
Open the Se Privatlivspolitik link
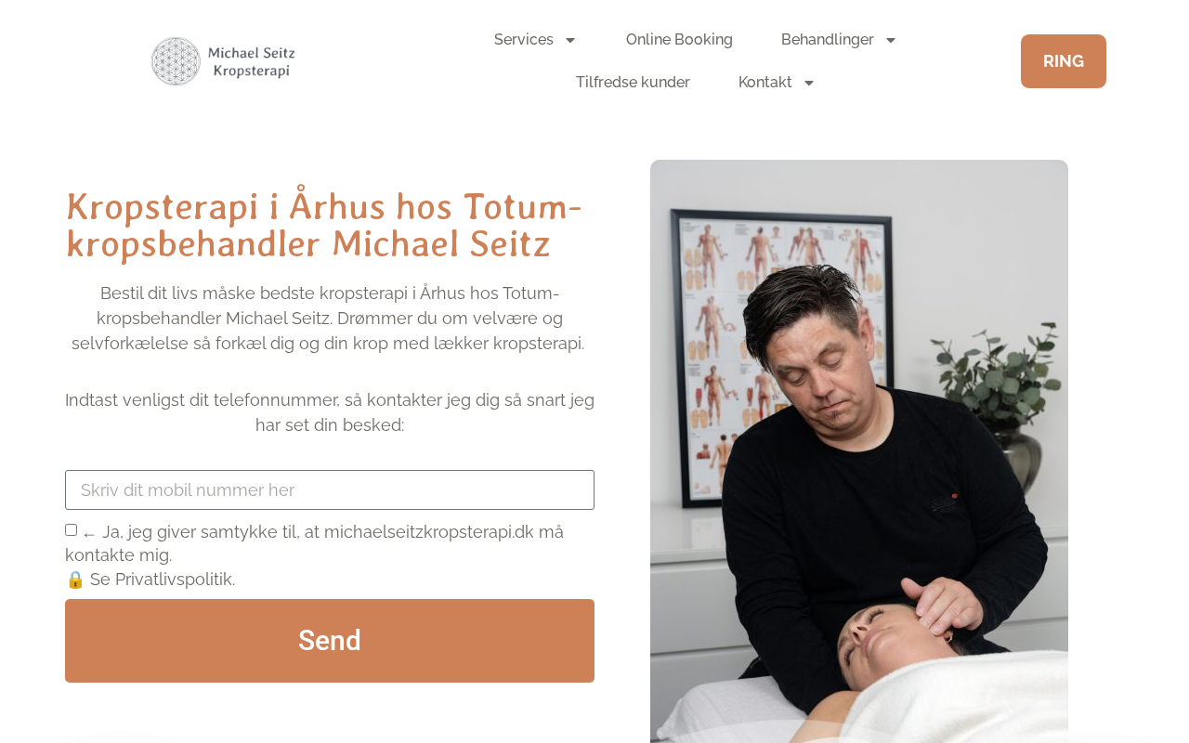pos(163,580)
